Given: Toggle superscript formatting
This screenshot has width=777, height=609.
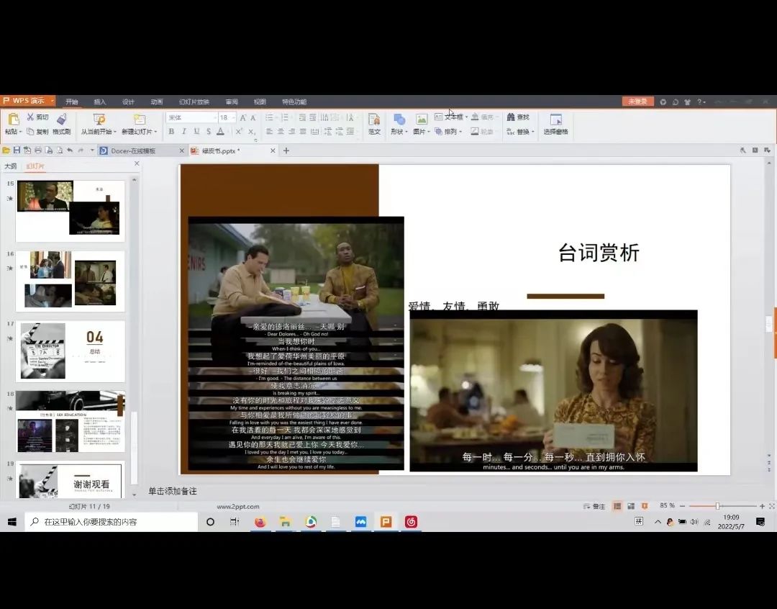Looking at the screenshot, I should 239,132.
